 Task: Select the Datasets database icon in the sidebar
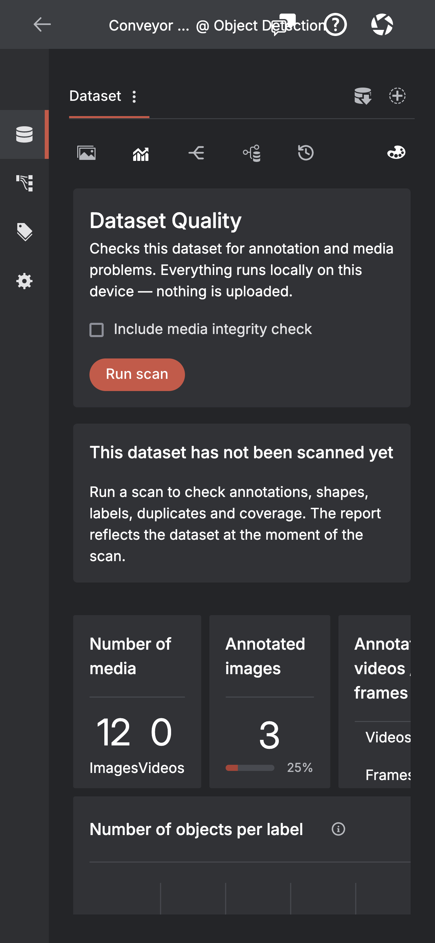click(24, 134)
